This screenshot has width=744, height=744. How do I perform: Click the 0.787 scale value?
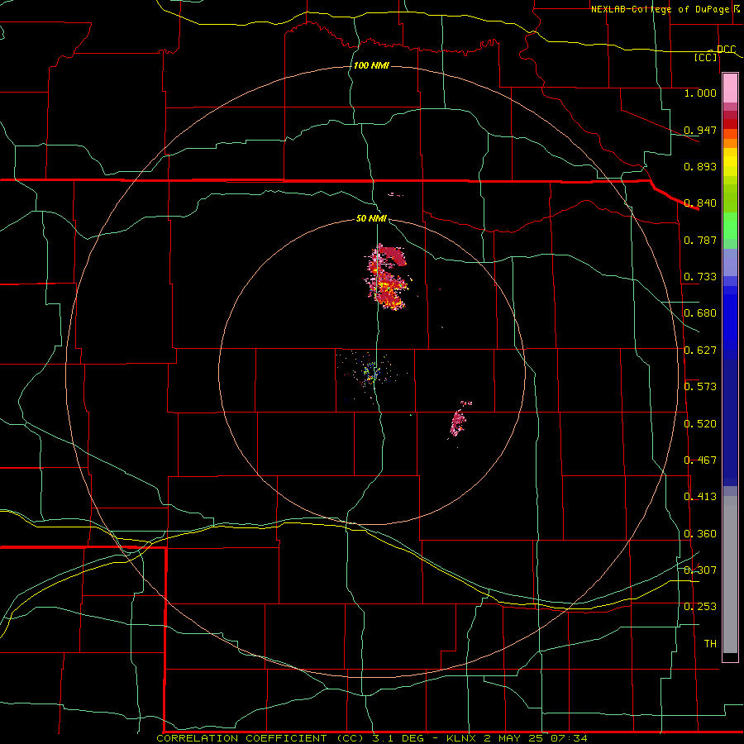[x=700, y=240]
